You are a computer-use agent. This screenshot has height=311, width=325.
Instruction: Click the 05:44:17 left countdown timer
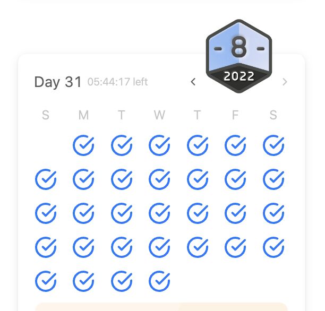point(117,82)
